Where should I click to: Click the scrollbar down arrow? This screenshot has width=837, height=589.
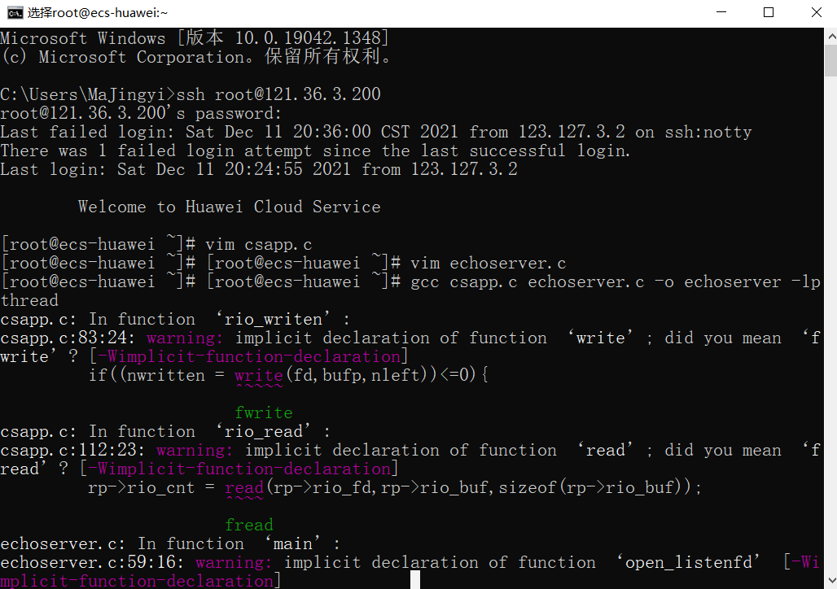pos(831,581)
